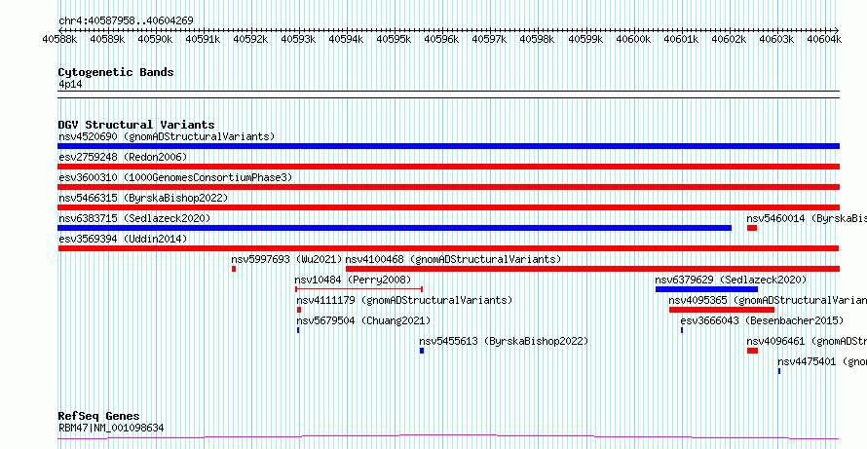
Task: Click the small red block under nsv5460014
Action: pos(752,228)
